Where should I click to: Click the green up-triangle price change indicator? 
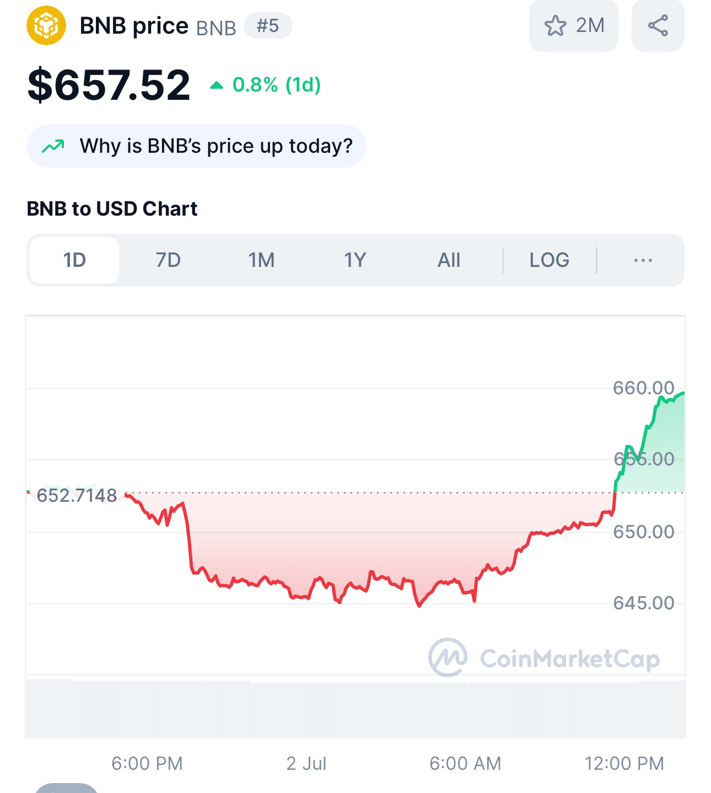tap(217, 85)
